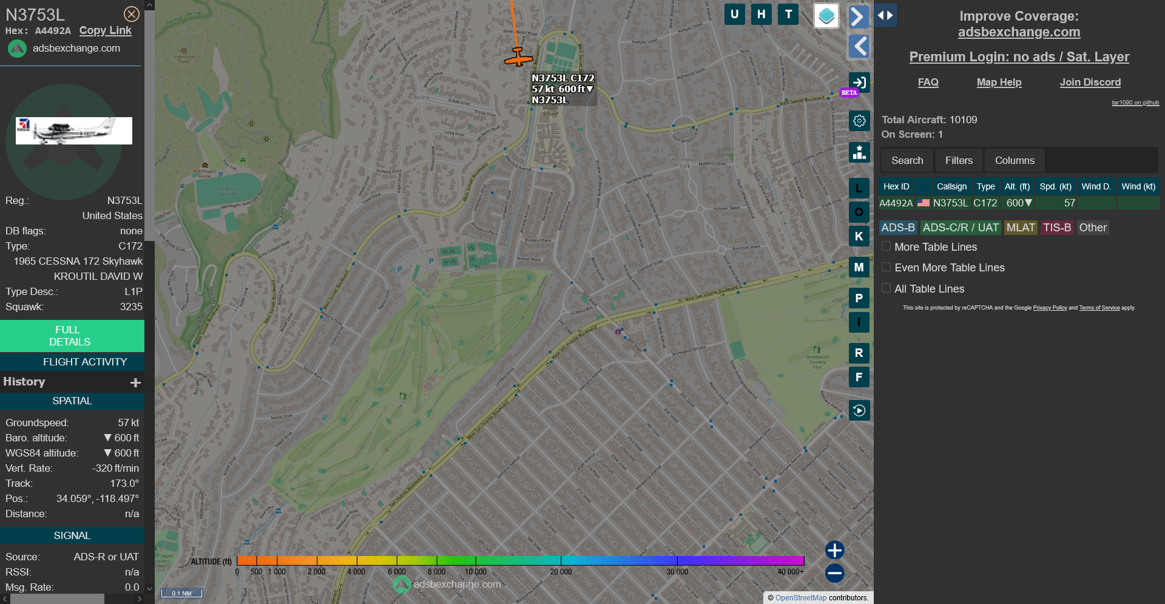Sort table by Wind D. column
The width and height of the screenshot is (1165, 604).
tap(1096, 186)
